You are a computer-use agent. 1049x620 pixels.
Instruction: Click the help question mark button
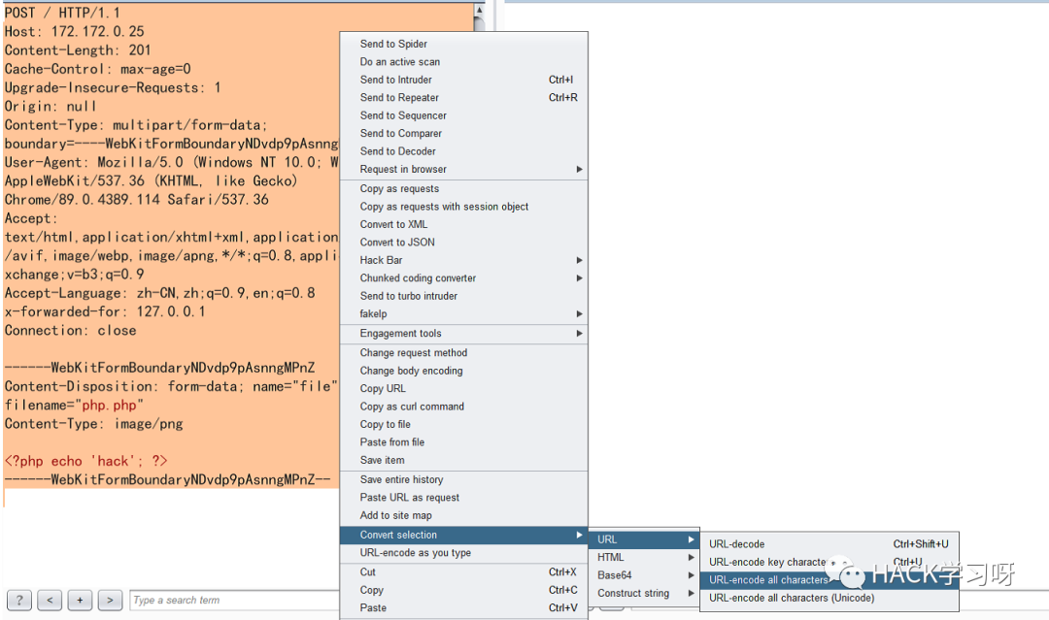pos(19,600)
